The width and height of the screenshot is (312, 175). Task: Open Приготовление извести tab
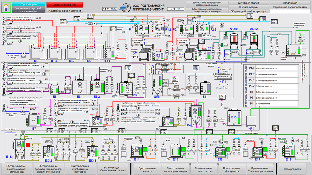click(x=147, y=170)
